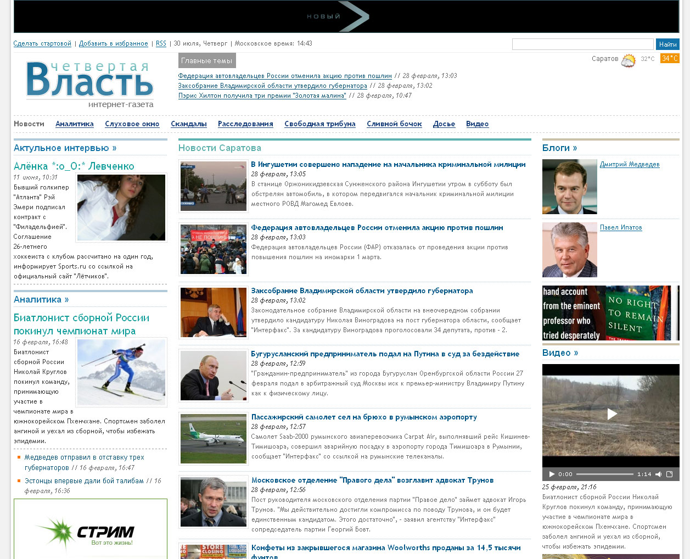
Task: Click the search input field
Action: (583, 44)
